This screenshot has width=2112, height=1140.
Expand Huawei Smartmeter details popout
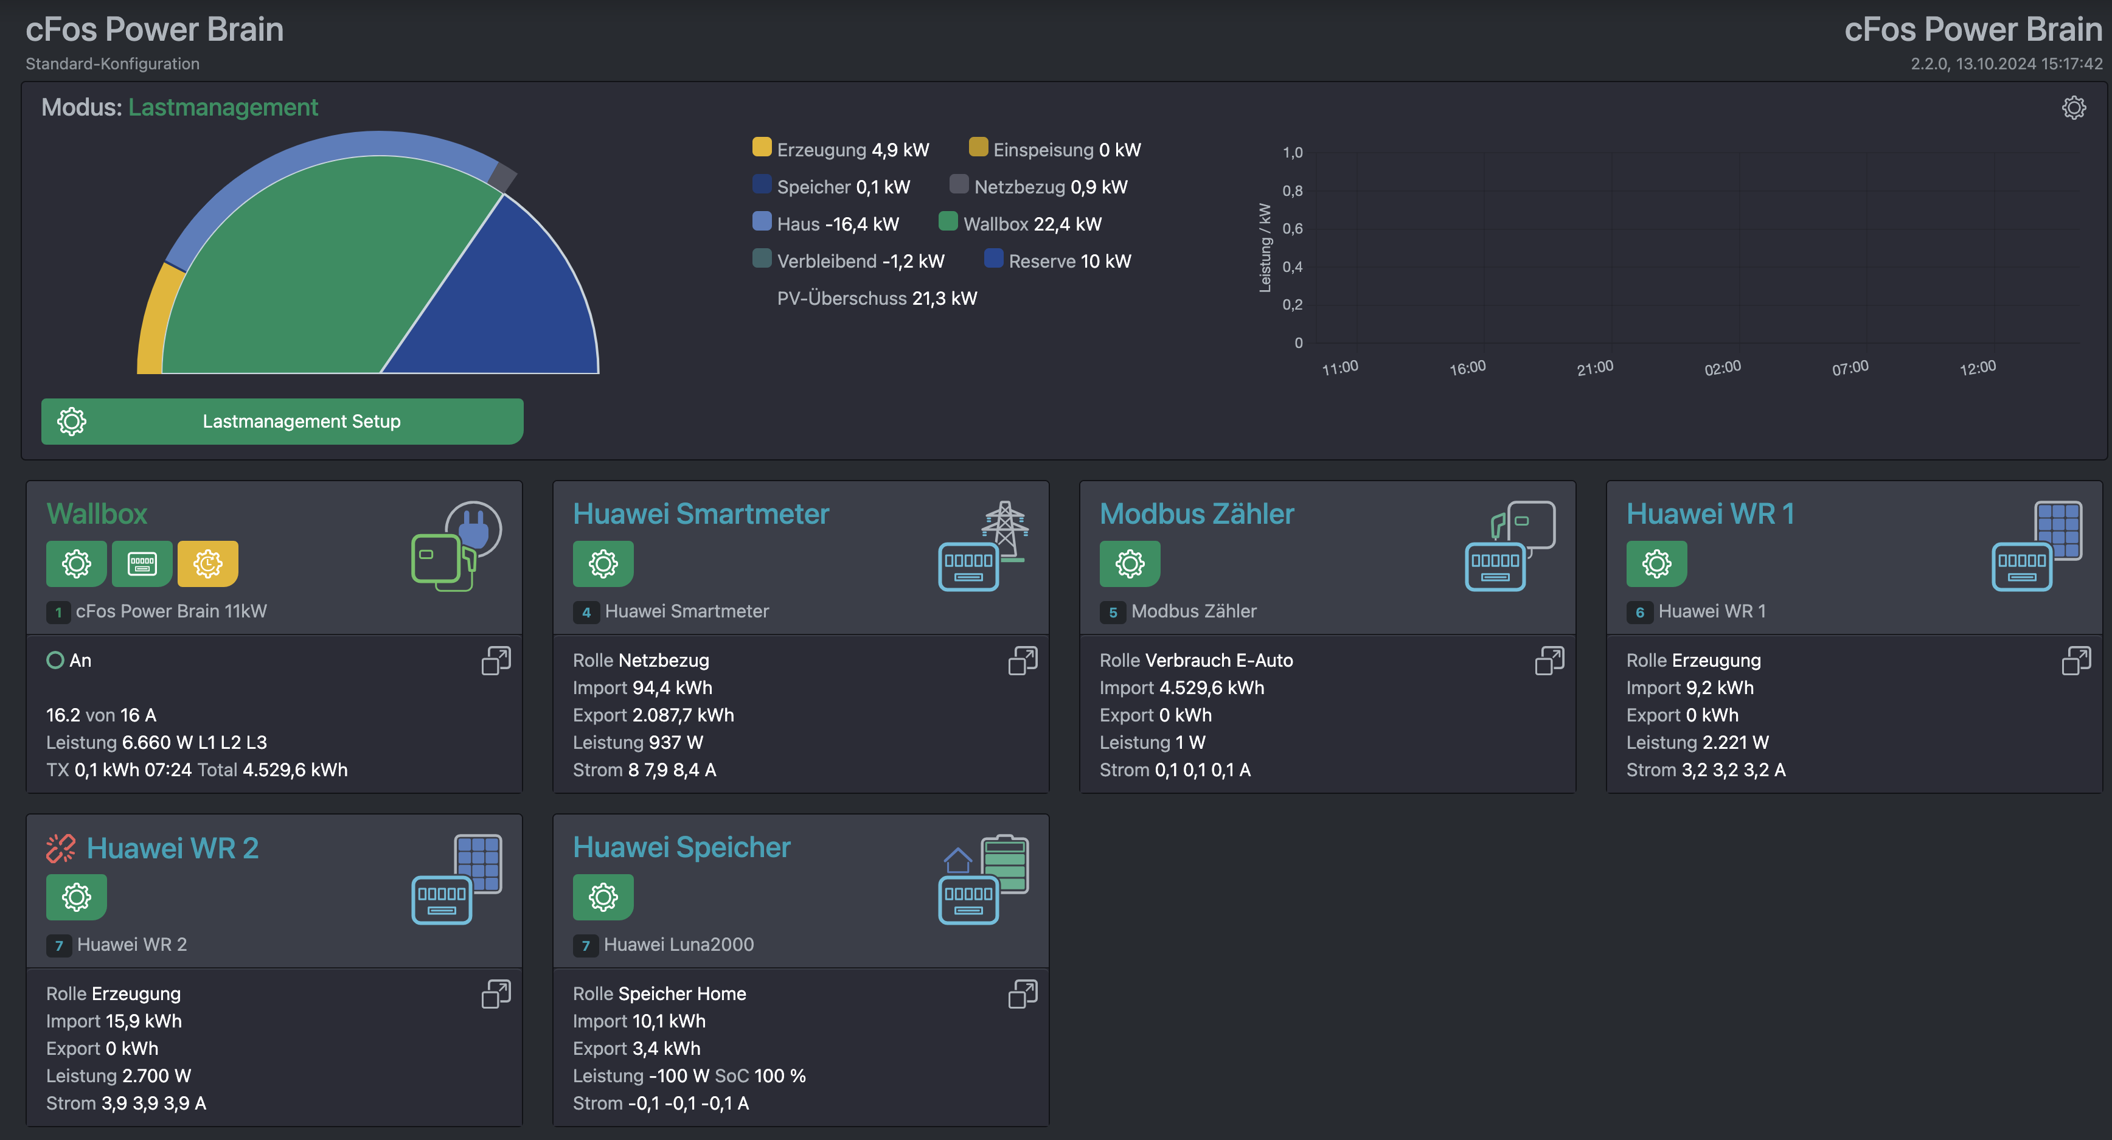pos(1023,660)
